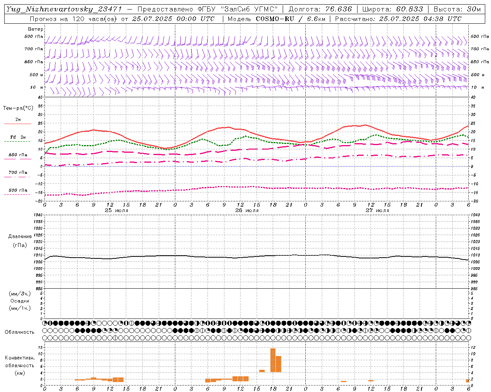The image size is (491, 392).
Task: Click the '27 июля' date label
Action: tap(377, 211)
